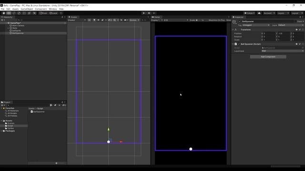Toggle 2D mode in the Scene view
305x171 pixels.
[89, 20]
